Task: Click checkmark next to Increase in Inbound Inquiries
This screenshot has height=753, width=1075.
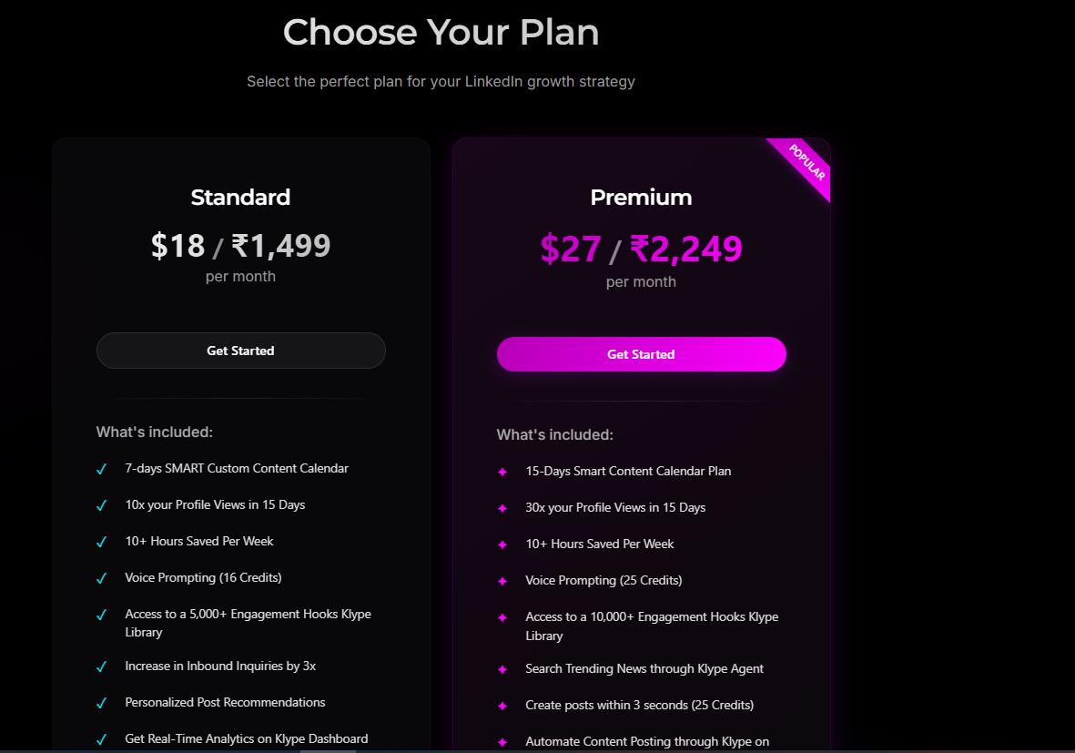Action: click(102, 667)
